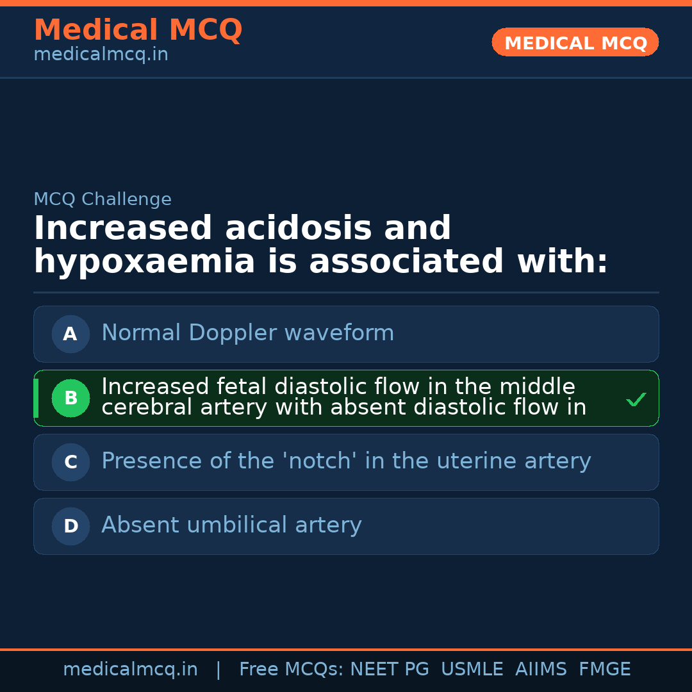This screenshot has width=692, height=692.
Task: Click the question heading text
Action: (x=320, y=245)
